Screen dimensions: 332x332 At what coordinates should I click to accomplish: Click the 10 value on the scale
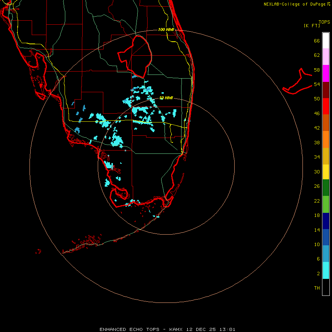pos(317,244)
